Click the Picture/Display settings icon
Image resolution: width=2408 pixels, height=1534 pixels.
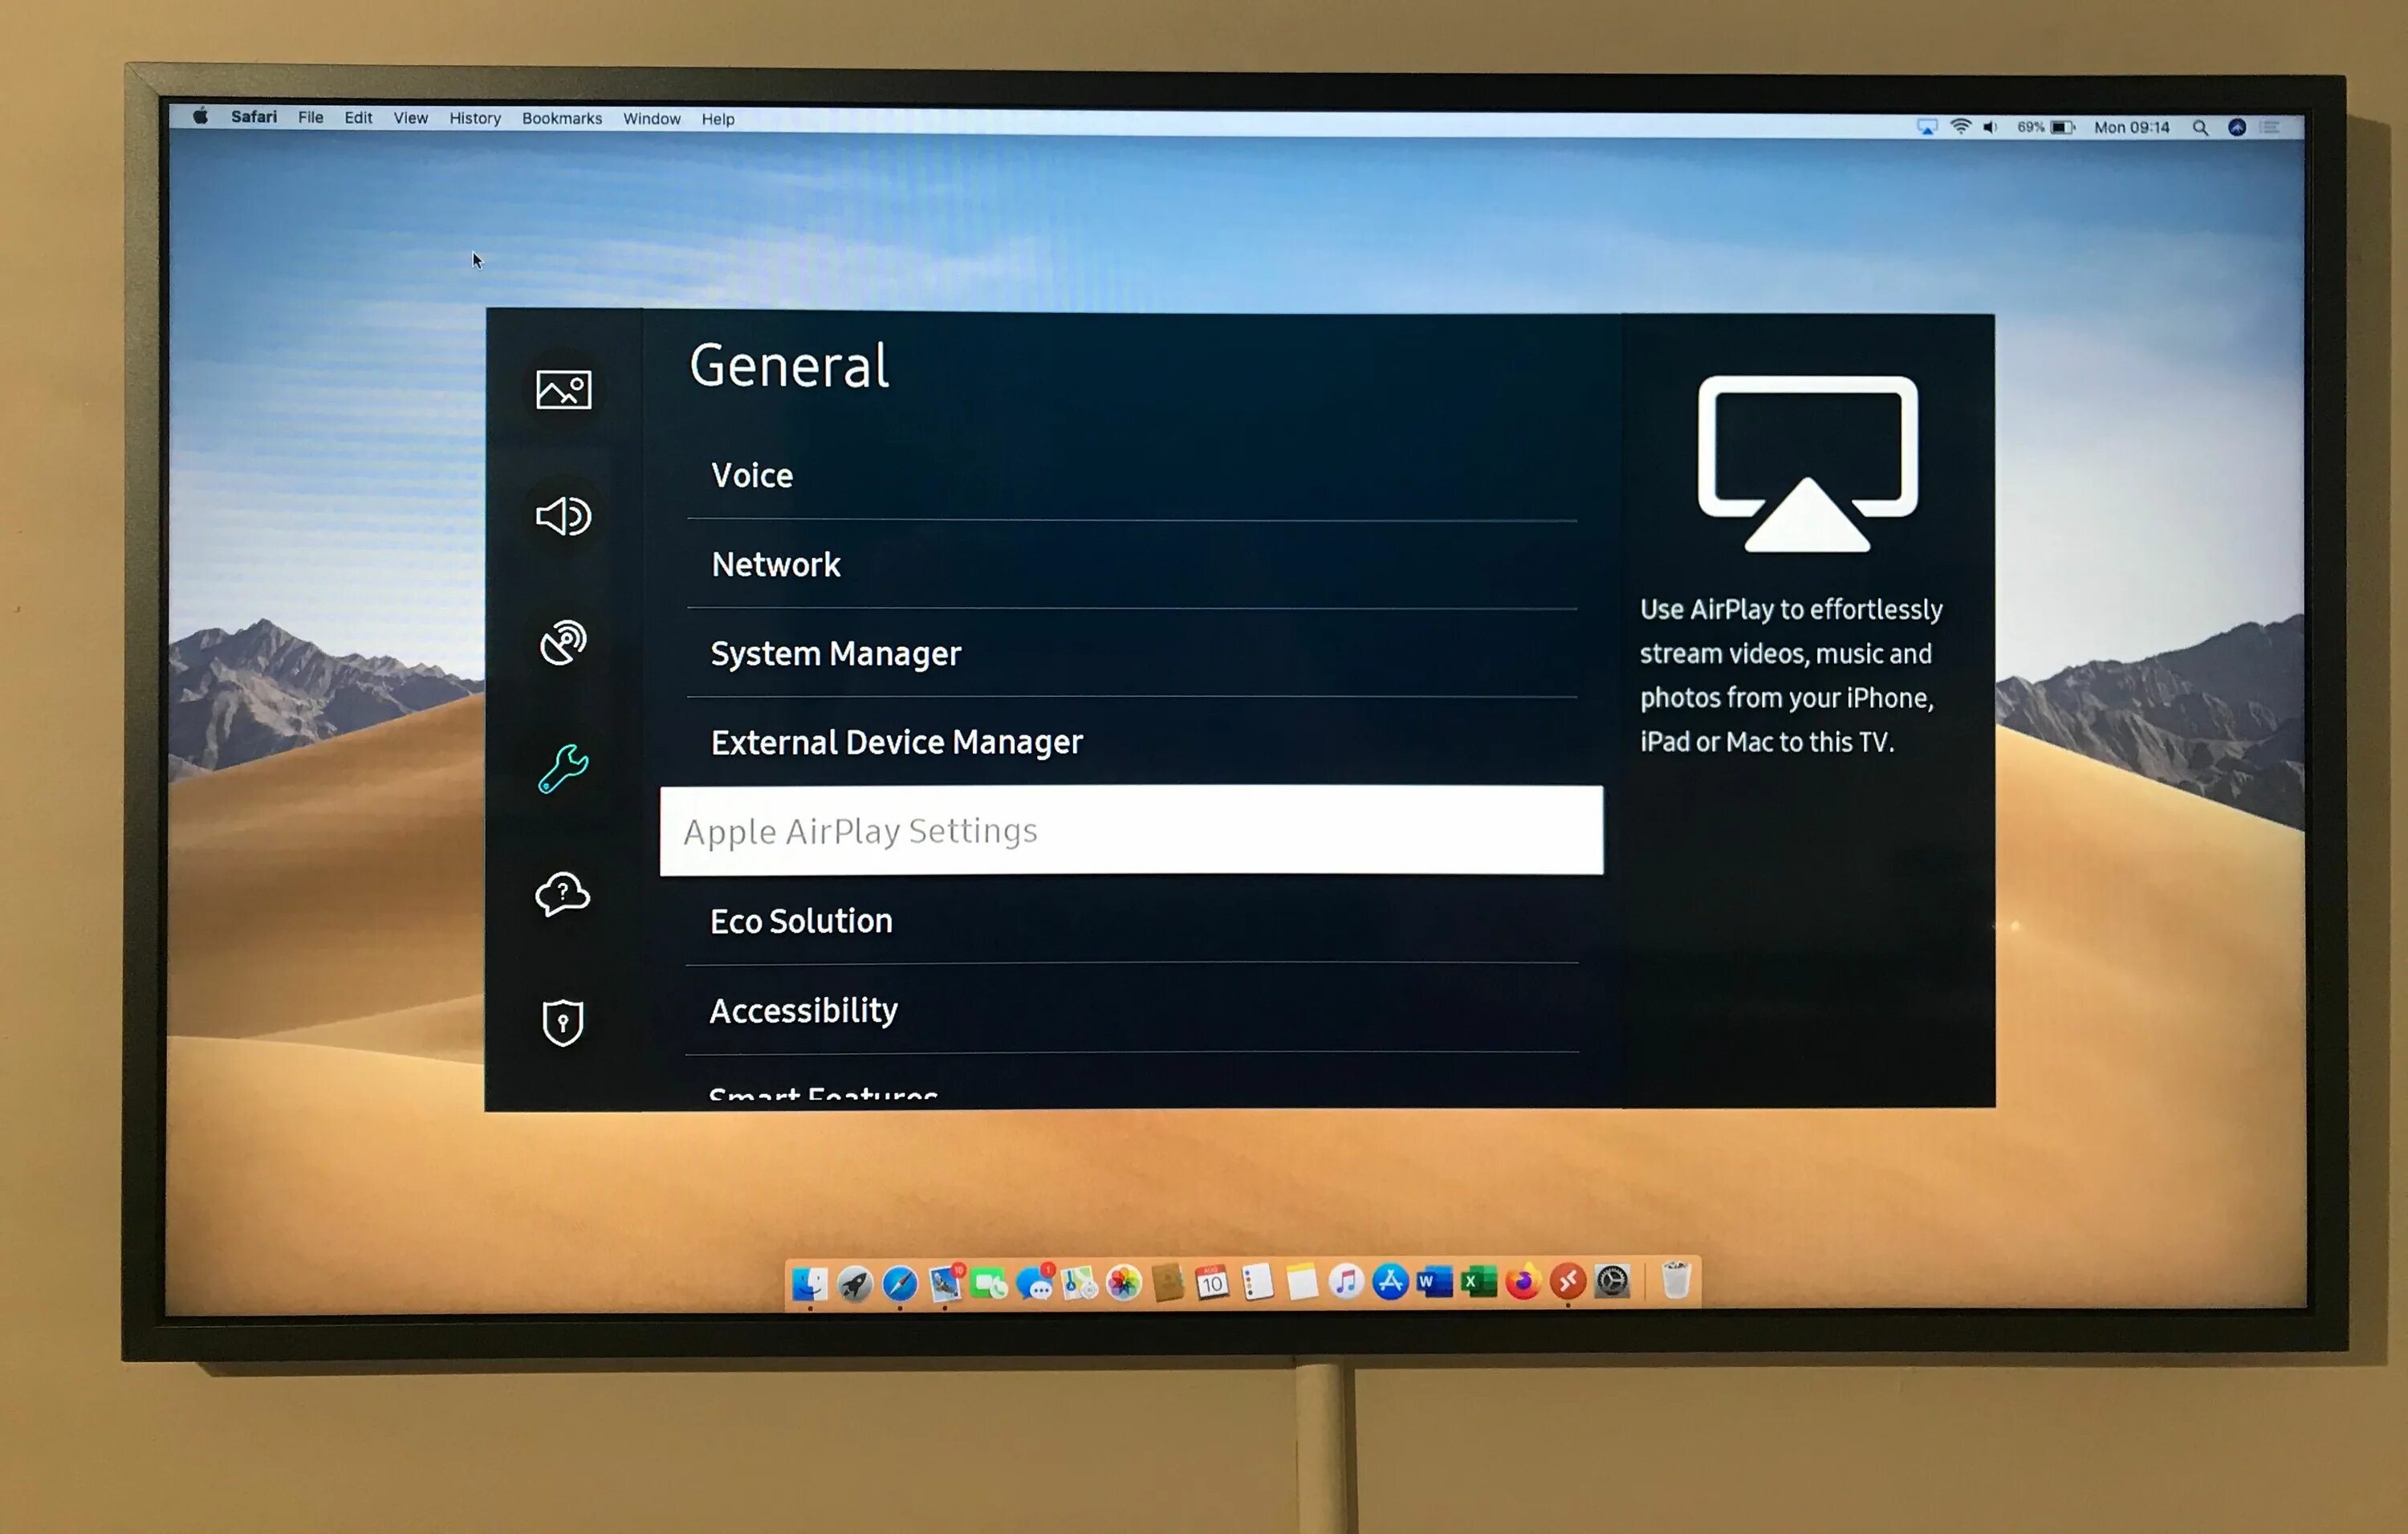pyautogui.click(x=563, y=386)
